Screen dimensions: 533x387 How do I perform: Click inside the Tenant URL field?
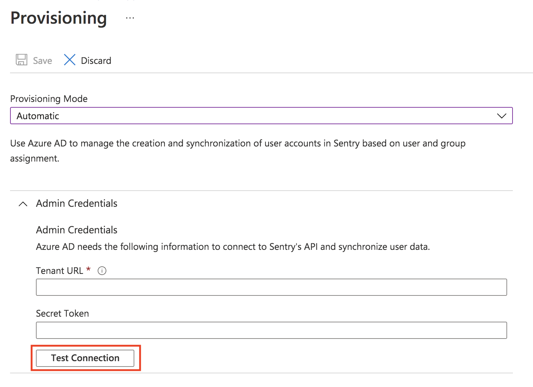(271, 287)
